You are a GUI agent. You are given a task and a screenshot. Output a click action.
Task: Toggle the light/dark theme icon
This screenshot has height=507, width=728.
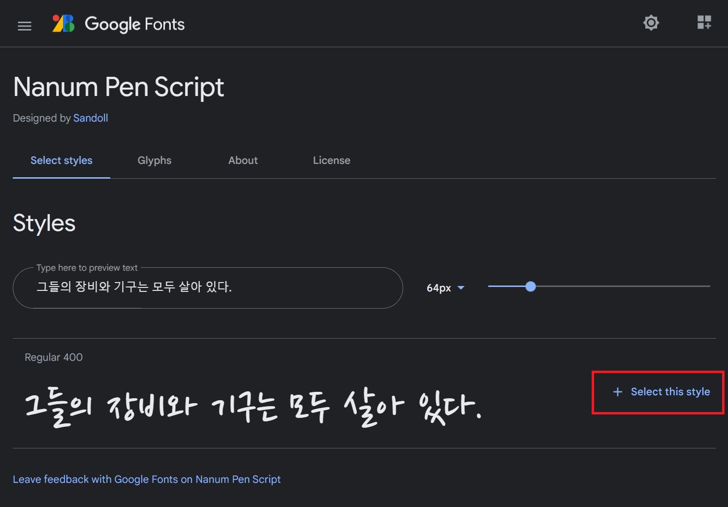coord(651,23)
